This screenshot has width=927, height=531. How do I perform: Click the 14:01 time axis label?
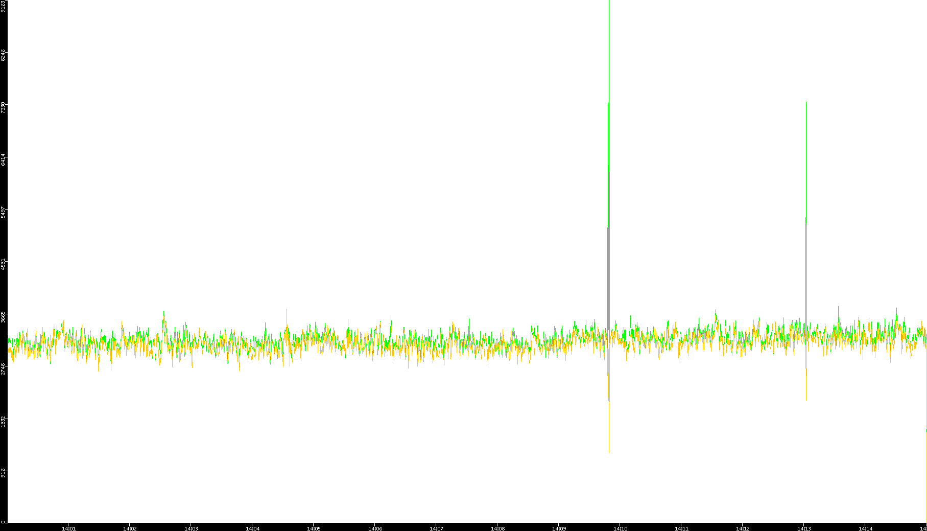coord(68,528)
